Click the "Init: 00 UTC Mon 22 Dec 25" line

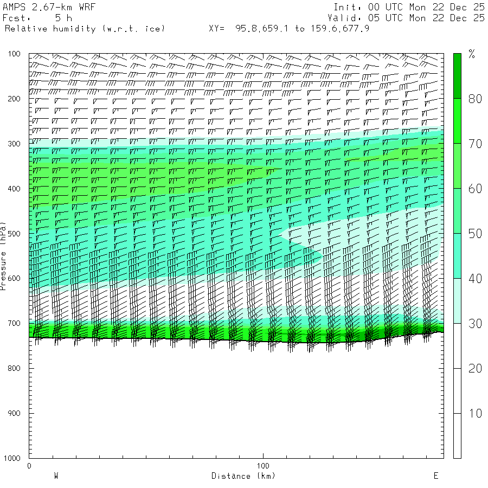coord(409,7)
